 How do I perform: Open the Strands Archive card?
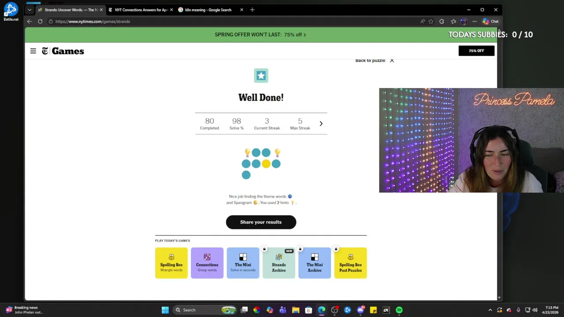(278, 263)
